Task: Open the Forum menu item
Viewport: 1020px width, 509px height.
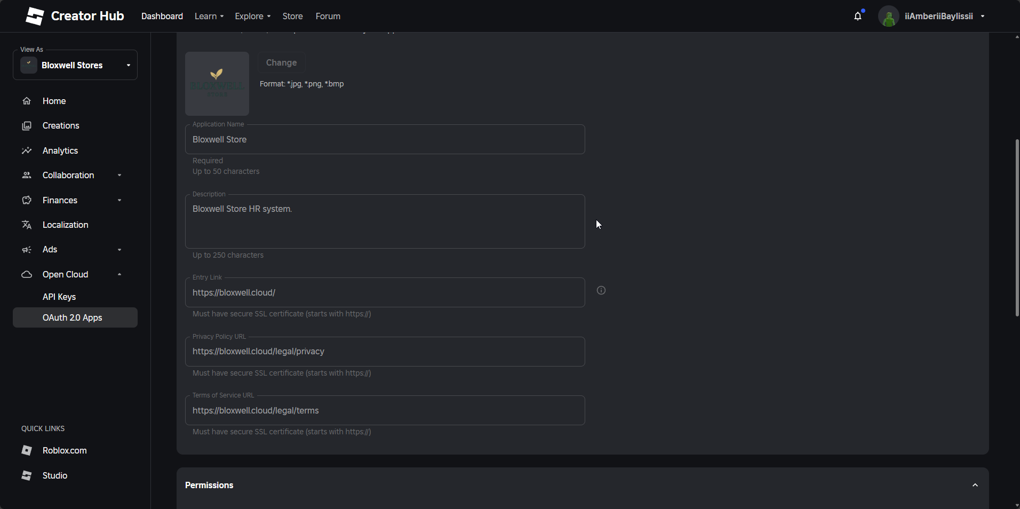Action: [x=328, y=17]
